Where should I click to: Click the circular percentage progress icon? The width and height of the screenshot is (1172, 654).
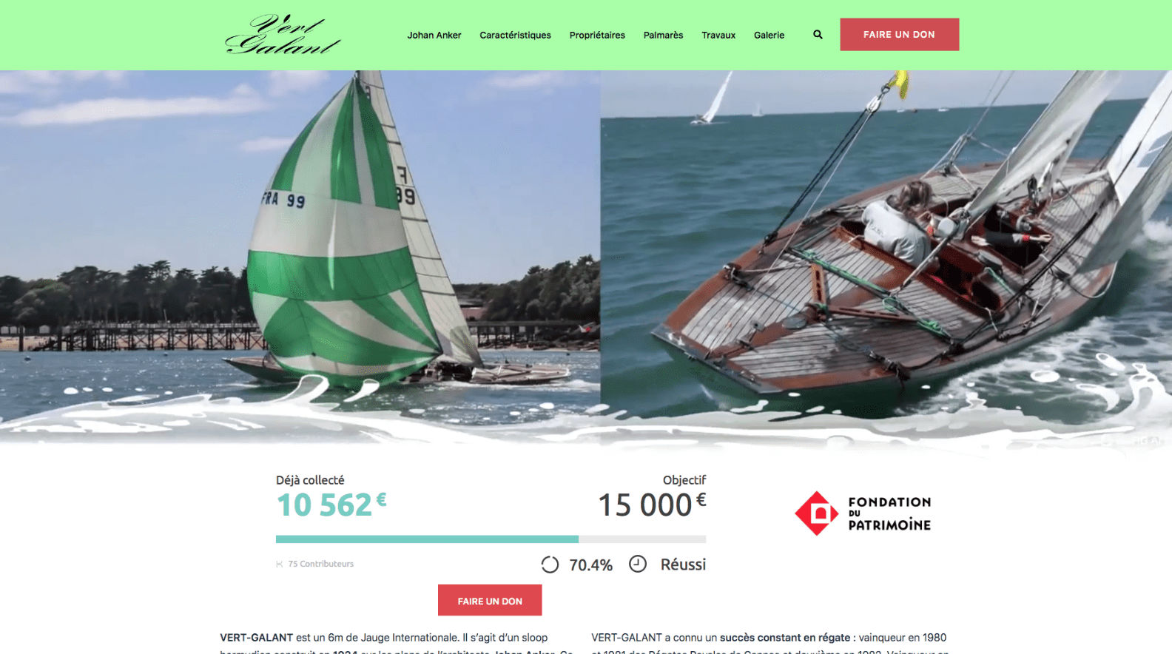550,564
